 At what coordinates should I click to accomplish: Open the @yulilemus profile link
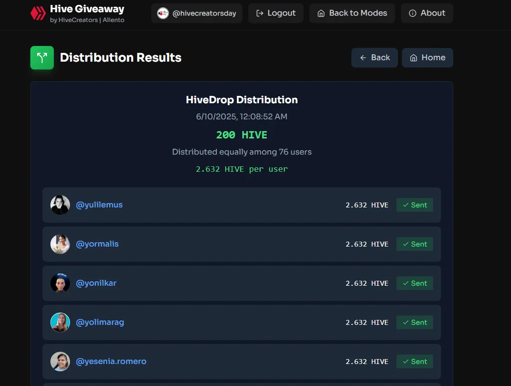click(x=99, y=205)
